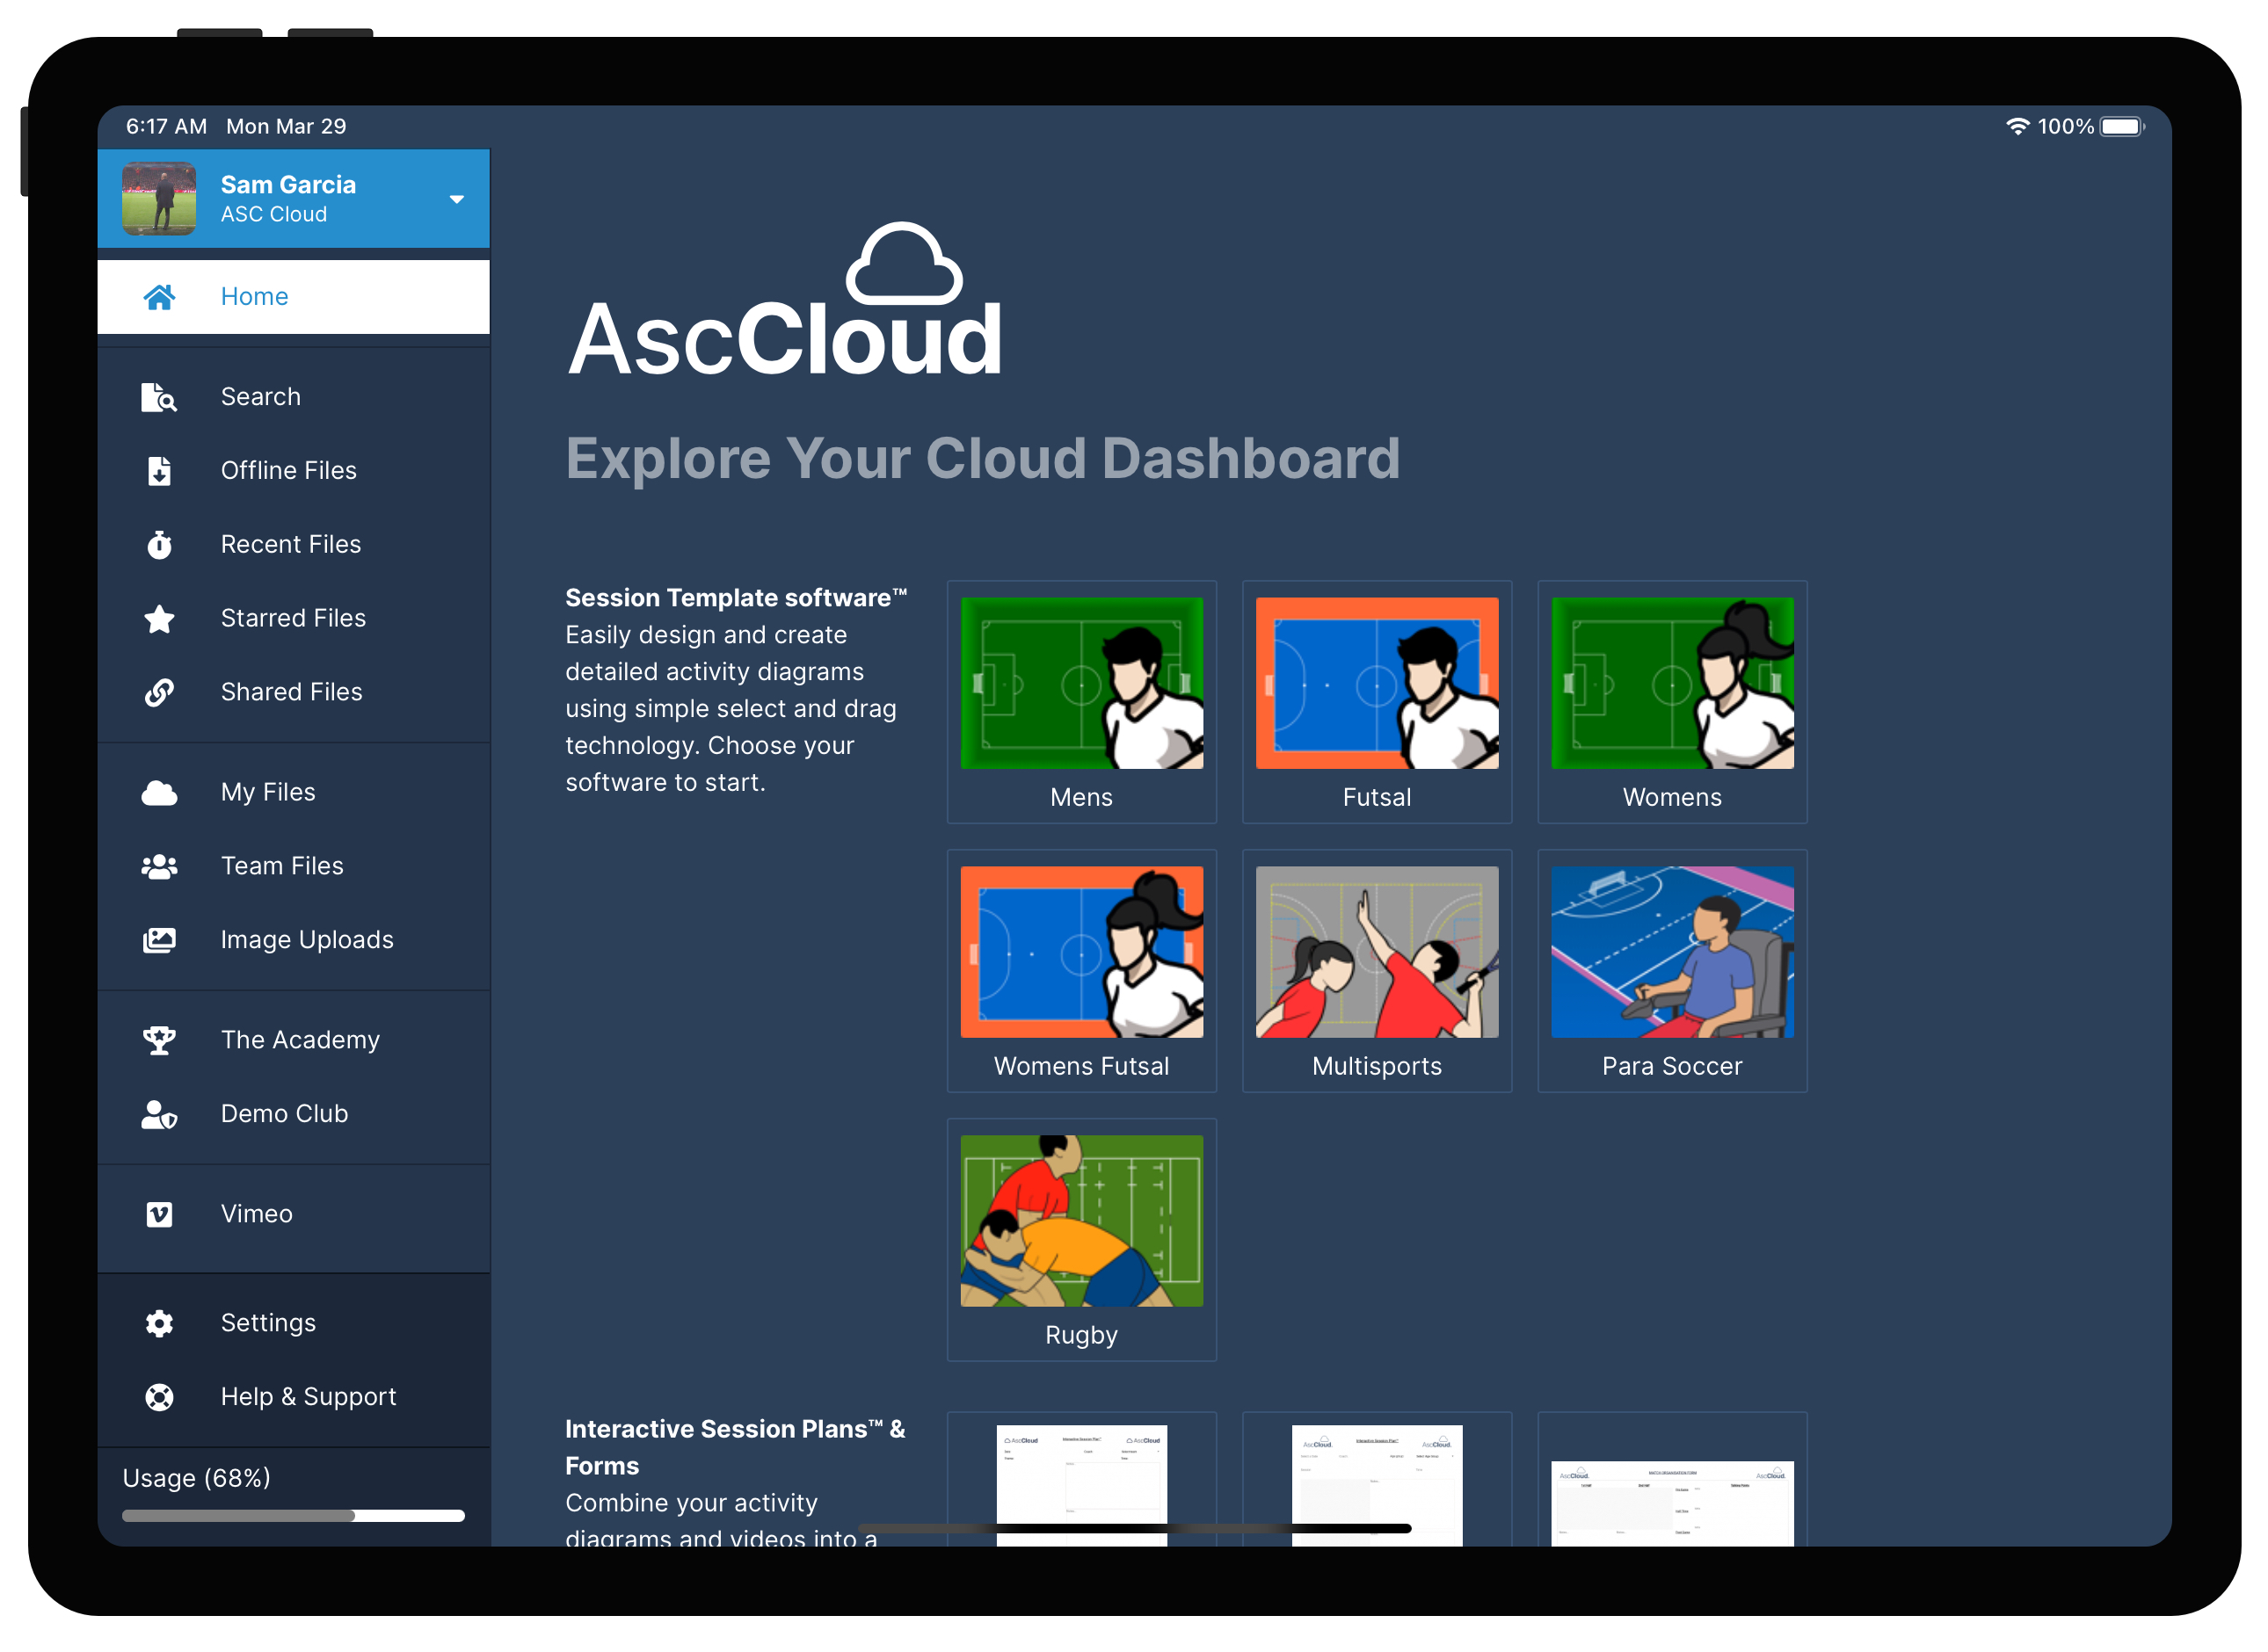Click the Recent Files stopwatch icon
The image size is (2268, 1652).
(159, 545)
